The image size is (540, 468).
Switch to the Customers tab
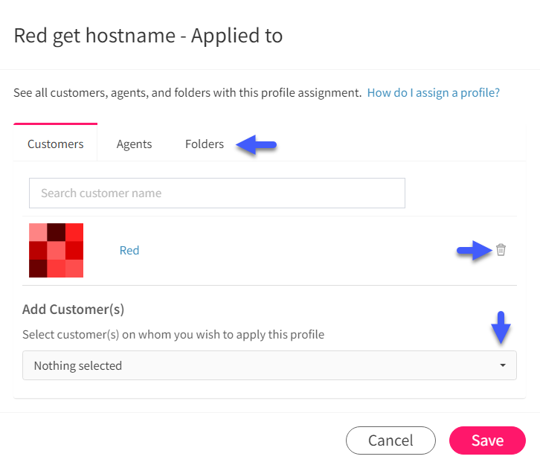tap(56, 144)
